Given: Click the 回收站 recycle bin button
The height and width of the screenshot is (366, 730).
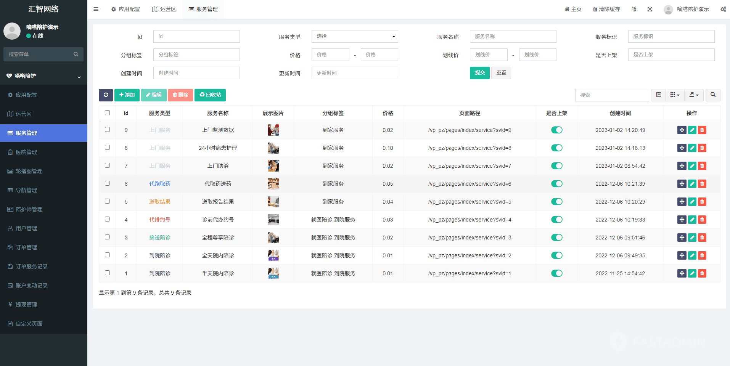Looking at the screenshot, I should coord(210,95).
